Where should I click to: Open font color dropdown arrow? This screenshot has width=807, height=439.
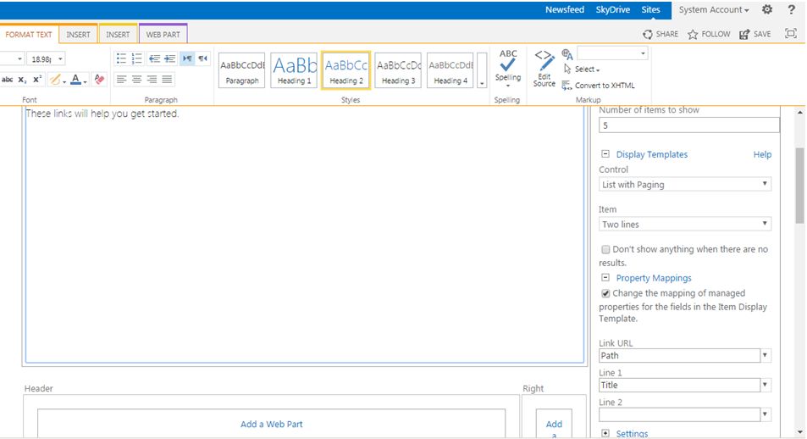pos(85,81)
